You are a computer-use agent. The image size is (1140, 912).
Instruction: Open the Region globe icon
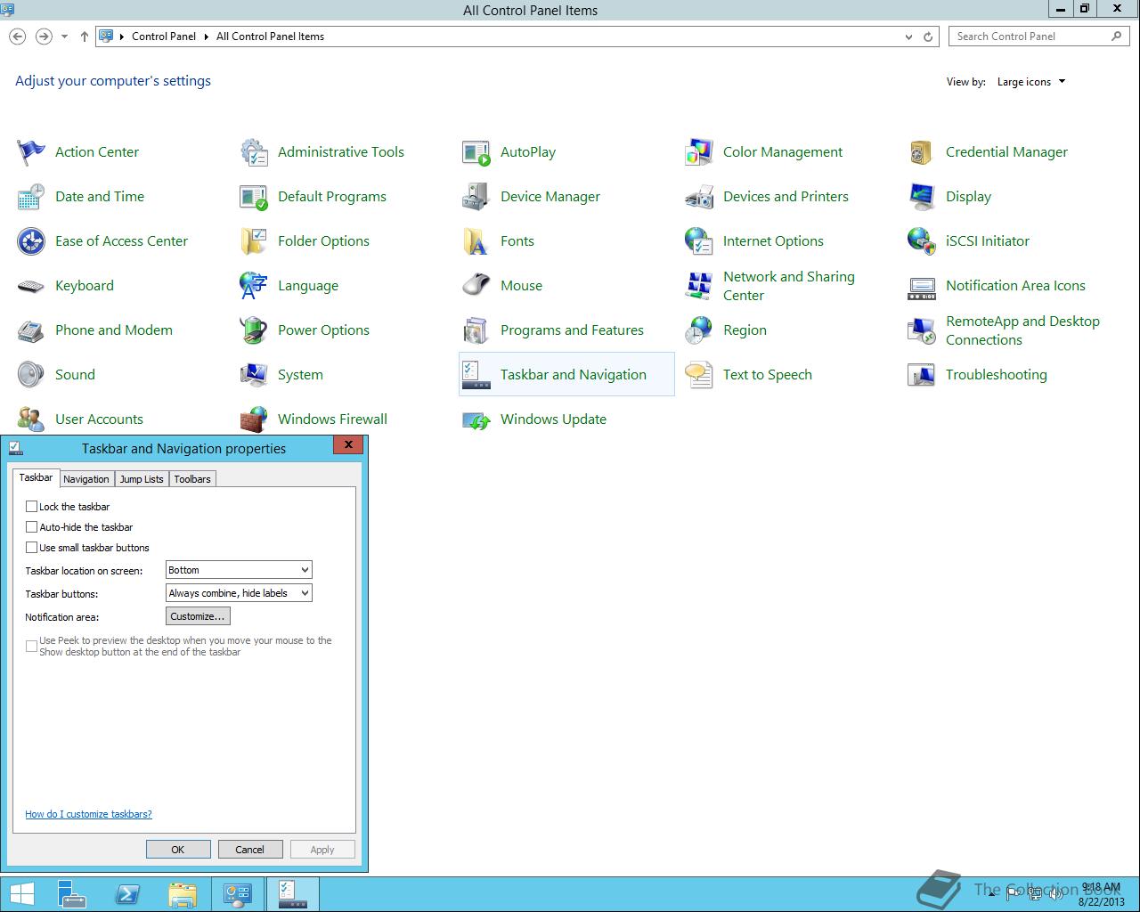(x=699, y=330)
